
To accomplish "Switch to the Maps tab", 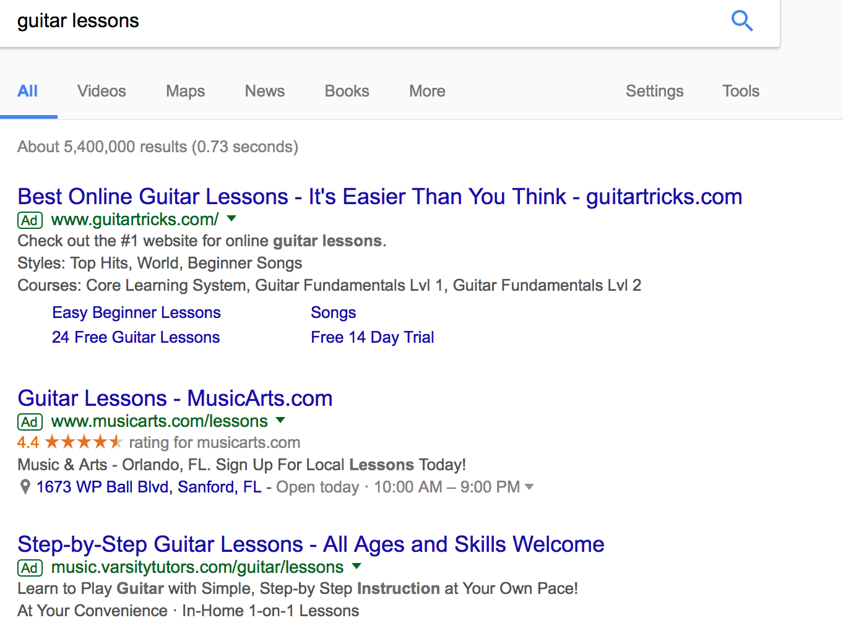I will tap(185, 91).
